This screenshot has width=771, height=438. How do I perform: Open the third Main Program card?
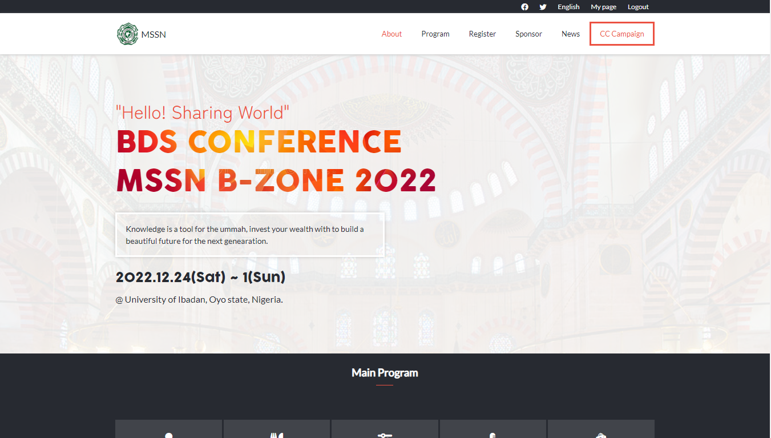tap(385, 429)
